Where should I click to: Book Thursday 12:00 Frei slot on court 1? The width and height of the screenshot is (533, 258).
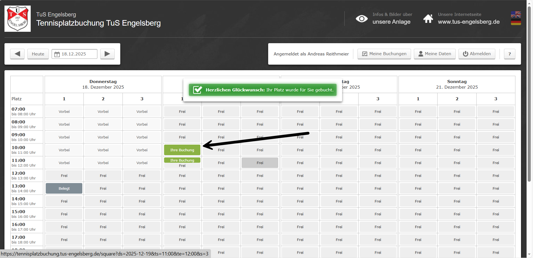tap(64, 176)
